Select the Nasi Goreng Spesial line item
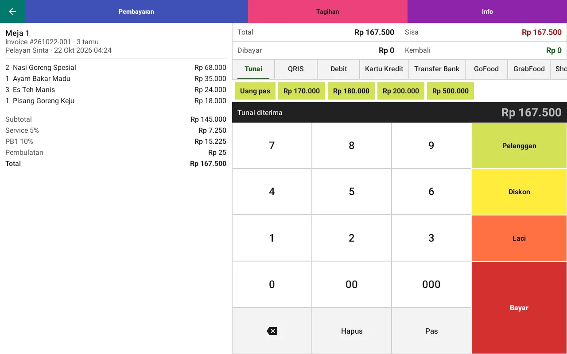This screenshot has width=567, height=354. (116, 68)
